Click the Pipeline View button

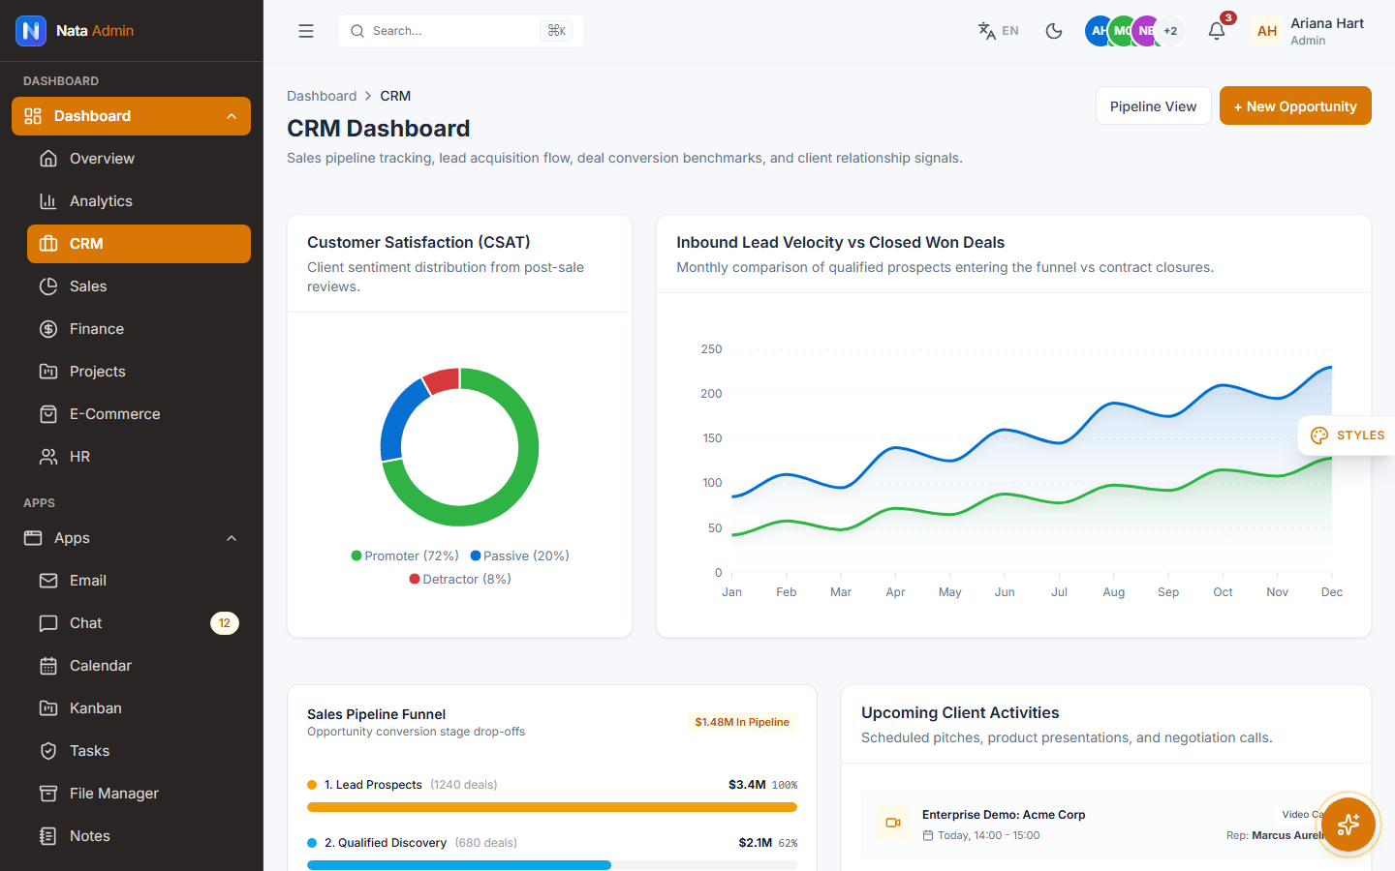click(1153, 106)
